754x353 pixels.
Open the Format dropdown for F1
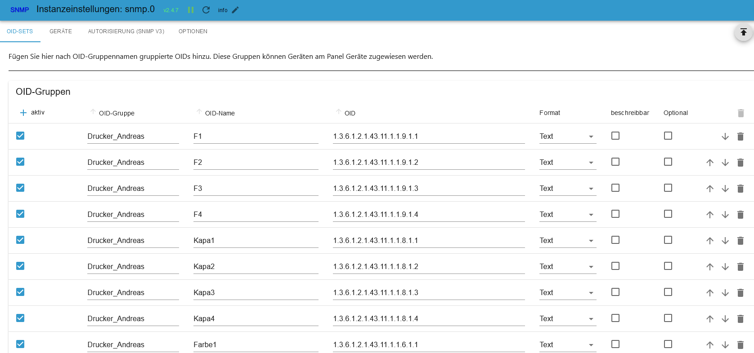[568, 137]
